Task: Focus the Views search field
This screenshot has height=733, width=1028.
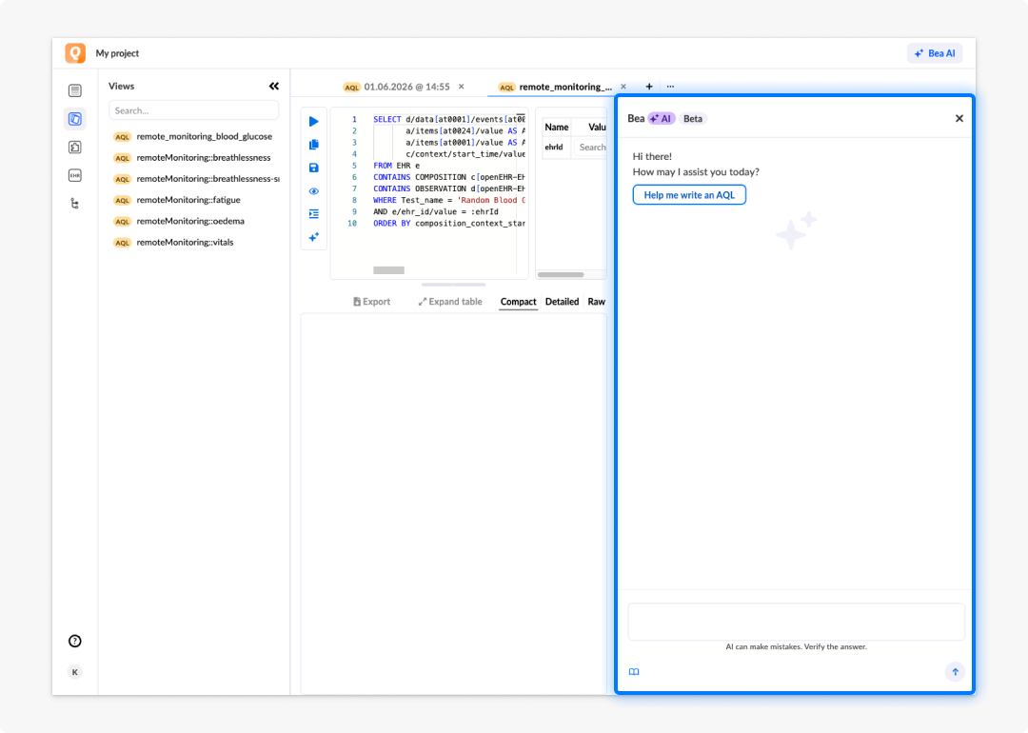Action: pyautogui.click(x=193, y=110)
